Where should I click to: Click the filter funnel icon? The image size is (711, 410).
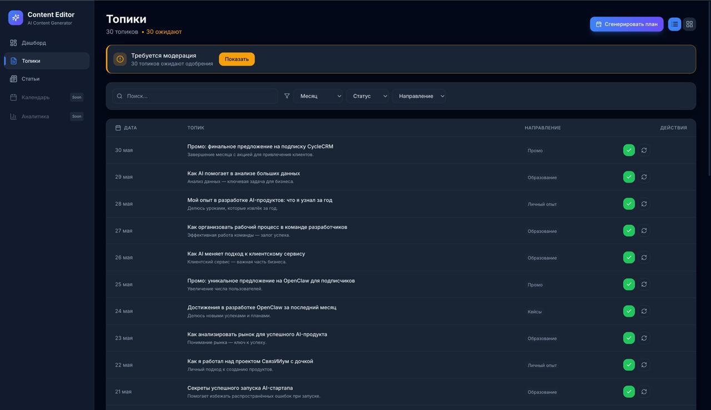tap(287, 96)
